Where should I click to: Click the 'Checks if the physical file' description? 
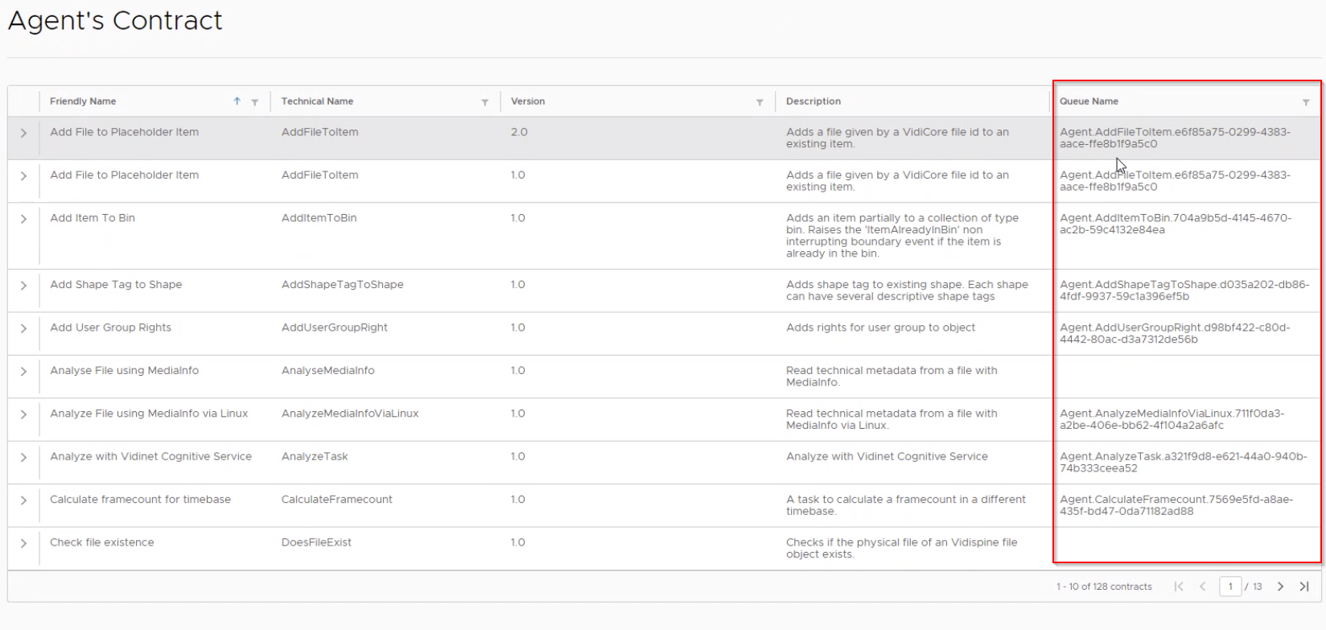coord(902,548)
